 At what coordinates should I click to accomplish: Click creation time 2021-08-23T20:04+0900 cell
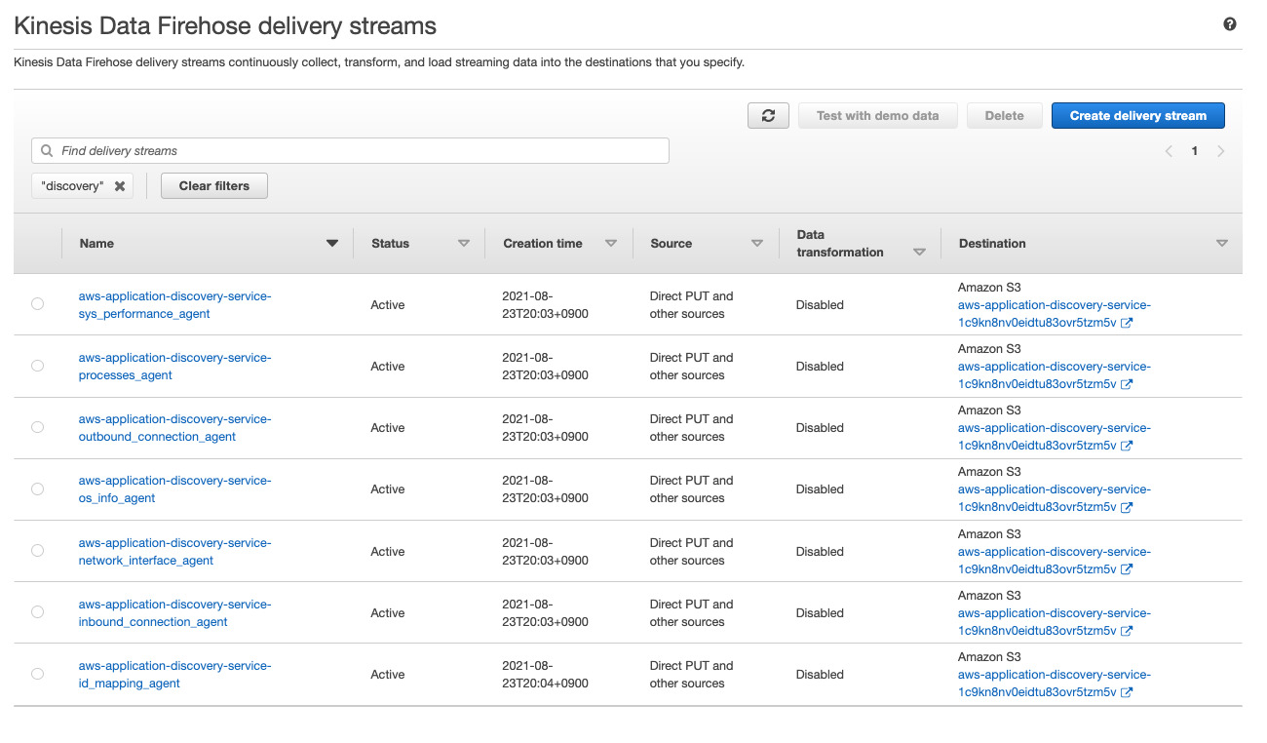coord(546,675)
